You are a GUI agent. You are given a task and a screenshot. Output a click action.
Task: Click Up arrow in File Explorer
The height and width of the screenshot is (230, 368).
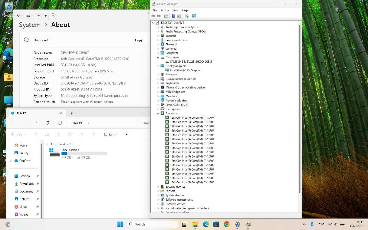36,123
